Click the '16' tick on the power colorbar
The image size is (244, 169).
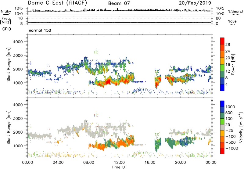coord(228,65)
